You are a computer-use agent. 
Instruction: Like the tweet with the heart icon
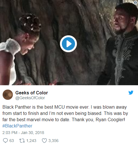point(44,141)
